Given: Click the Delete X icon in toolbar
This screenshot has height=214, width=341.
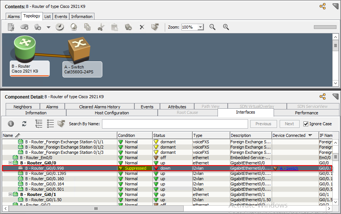Looking at the screenshot, I should (x=142, y=27).
